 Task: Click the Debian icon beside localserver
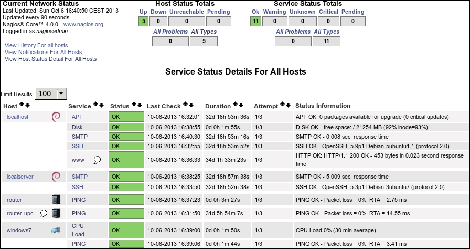pos(56,177)
